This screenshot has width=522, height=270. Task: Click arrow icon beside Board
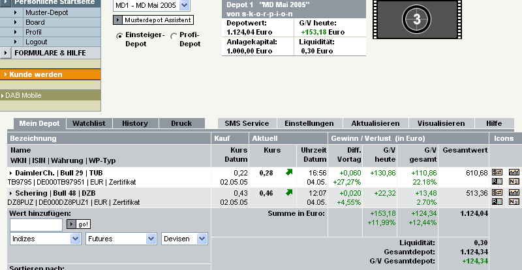[16, 22]
